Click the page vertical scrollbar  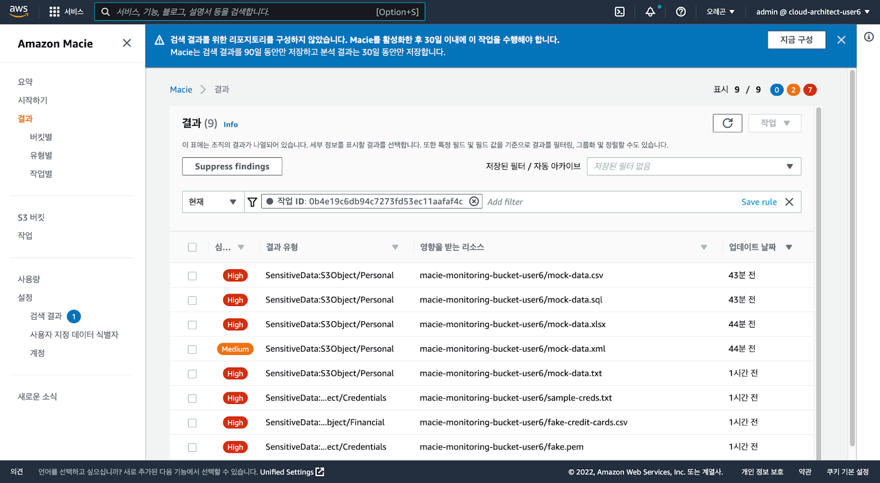[x=853, y=258]
